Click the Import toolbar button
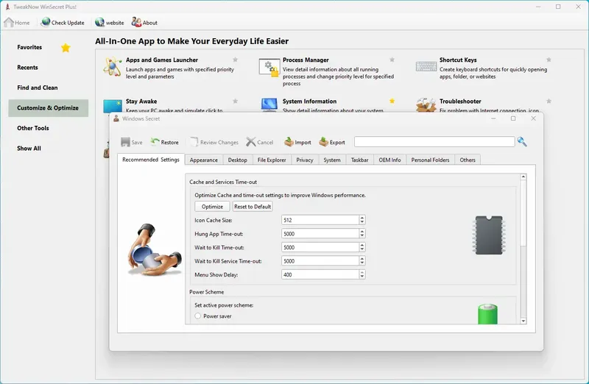The image size is (589, 384). coord(297,142)
